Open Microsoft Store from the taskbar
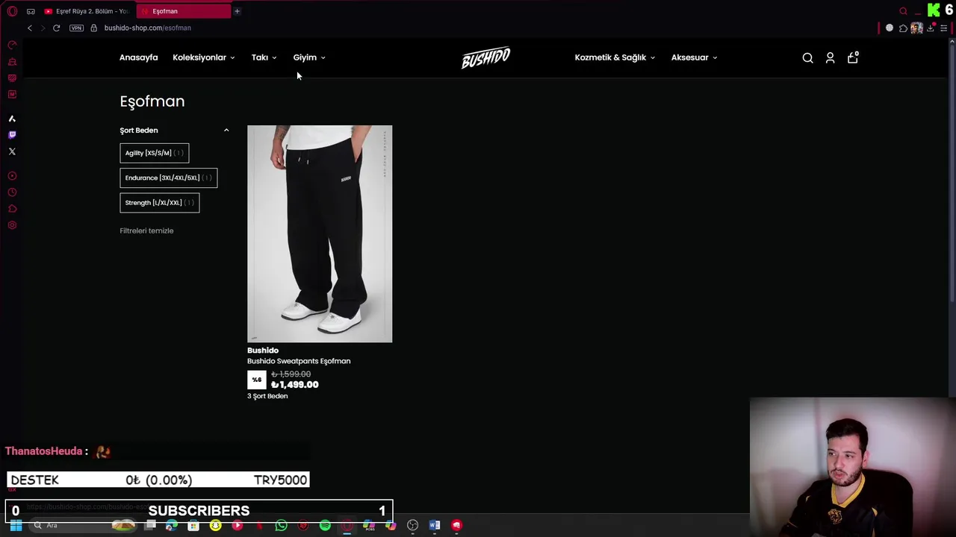The width and height of the screenshot is (956, 537). coord(193,525)
